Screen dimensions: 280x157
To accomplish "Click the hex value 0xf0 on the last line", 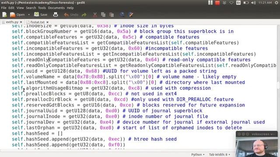I will [x=114, y=145].
